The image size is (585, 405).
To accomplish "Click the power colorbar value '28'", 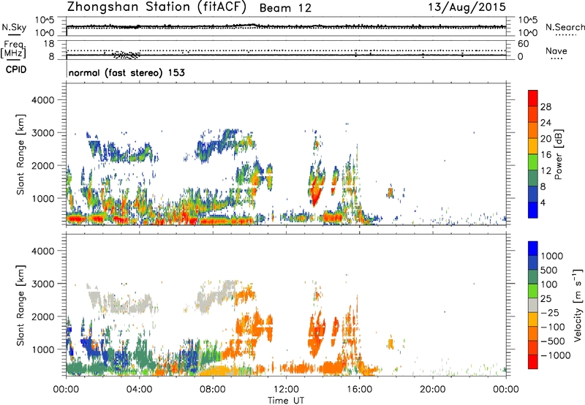I will coord(546,107).
